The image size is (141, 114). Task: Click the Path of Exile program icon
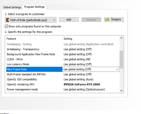pos(7,20)
